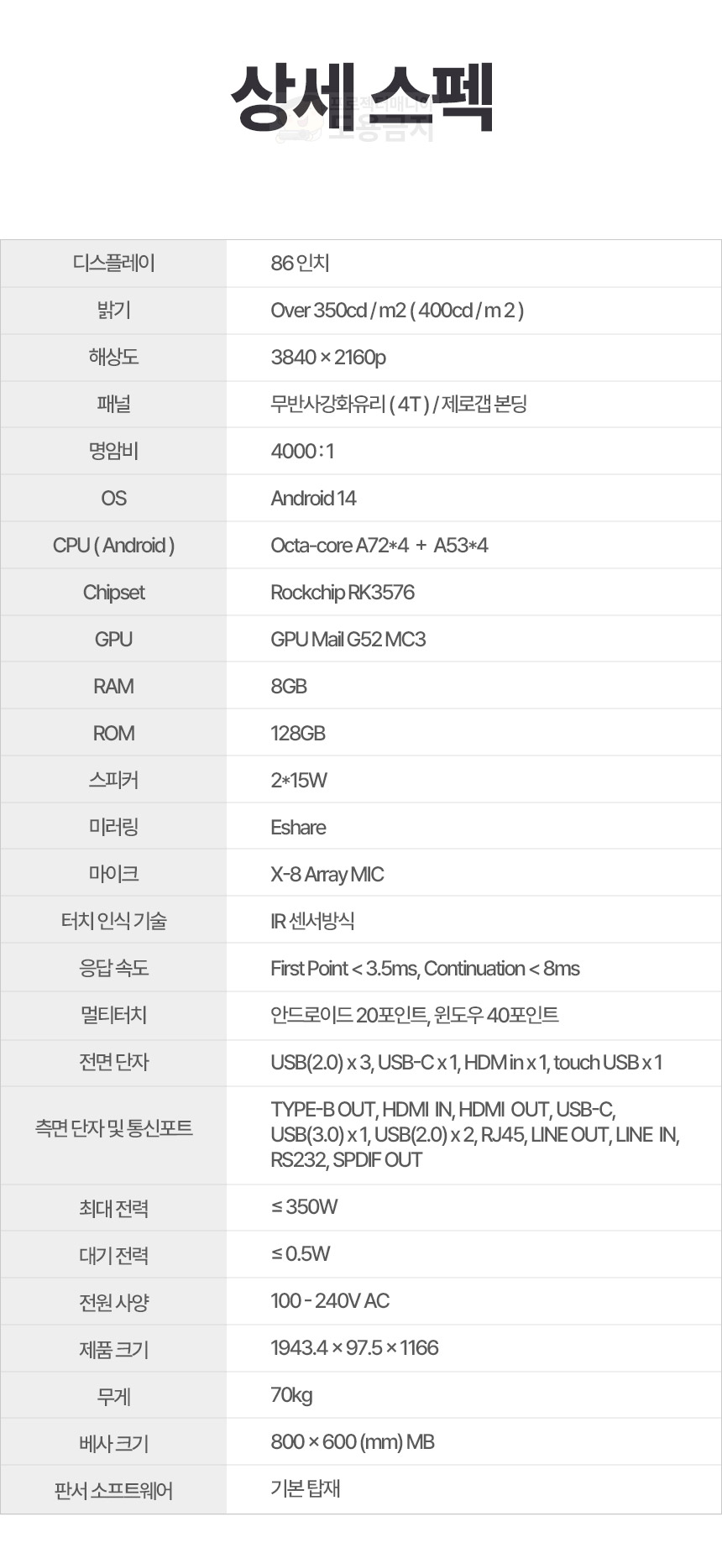This screenshot has height=1553, width=722.
Task: Select the Rockchip RK3576 text
Action: [343, 593]
